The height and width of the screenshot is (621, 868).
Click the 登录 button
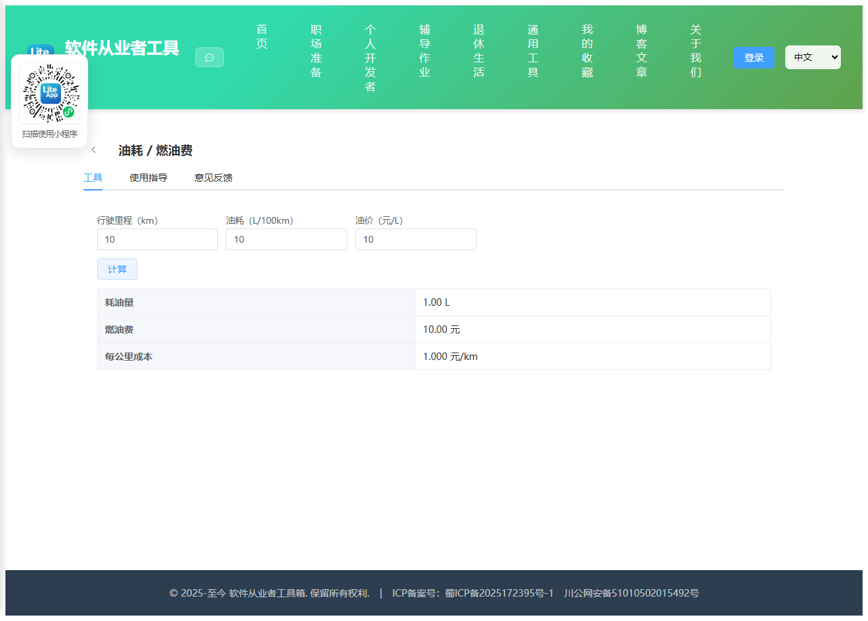[x=754, y=58]
